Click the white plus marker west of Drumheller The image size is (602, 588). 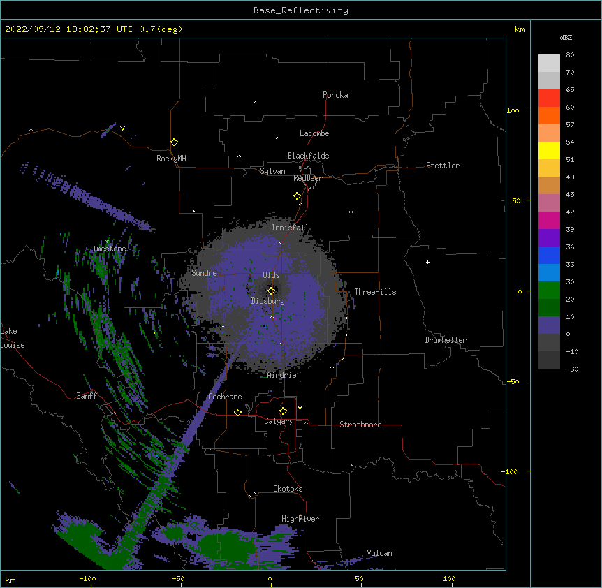427,262
